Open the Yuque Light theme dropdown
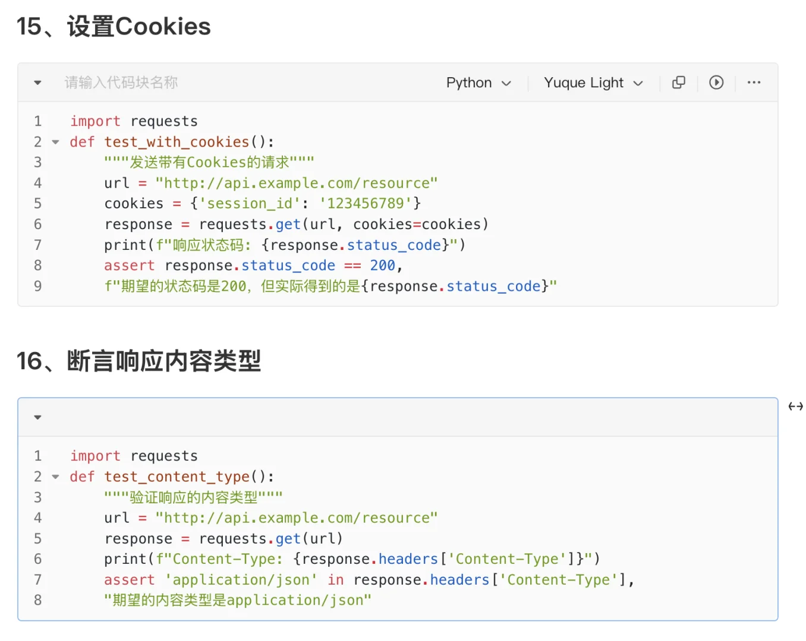 click(x=593, y=82)
